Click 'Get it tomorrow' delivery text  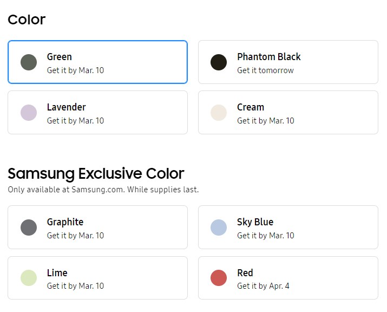[265, 70]
